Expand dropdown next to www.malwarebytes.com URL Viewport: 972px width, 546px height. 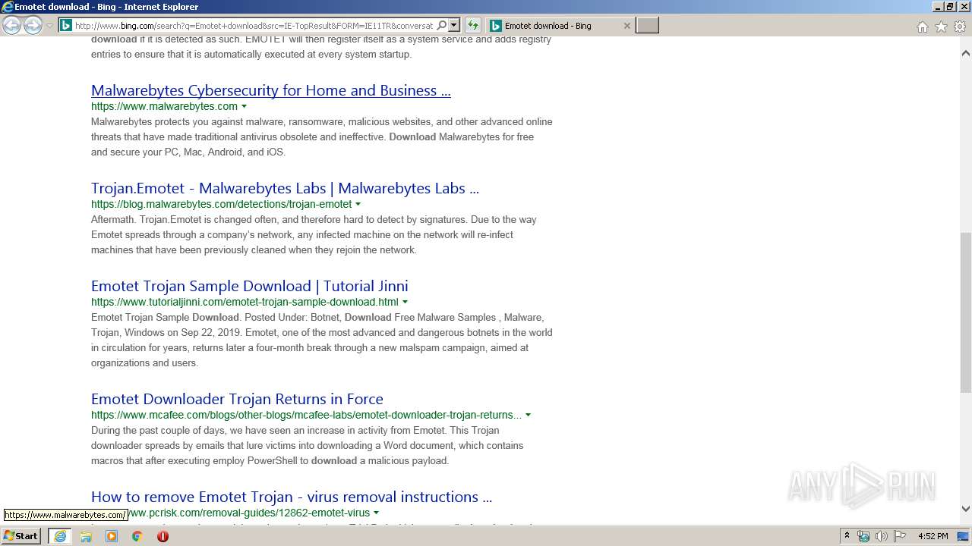[244, 107]
